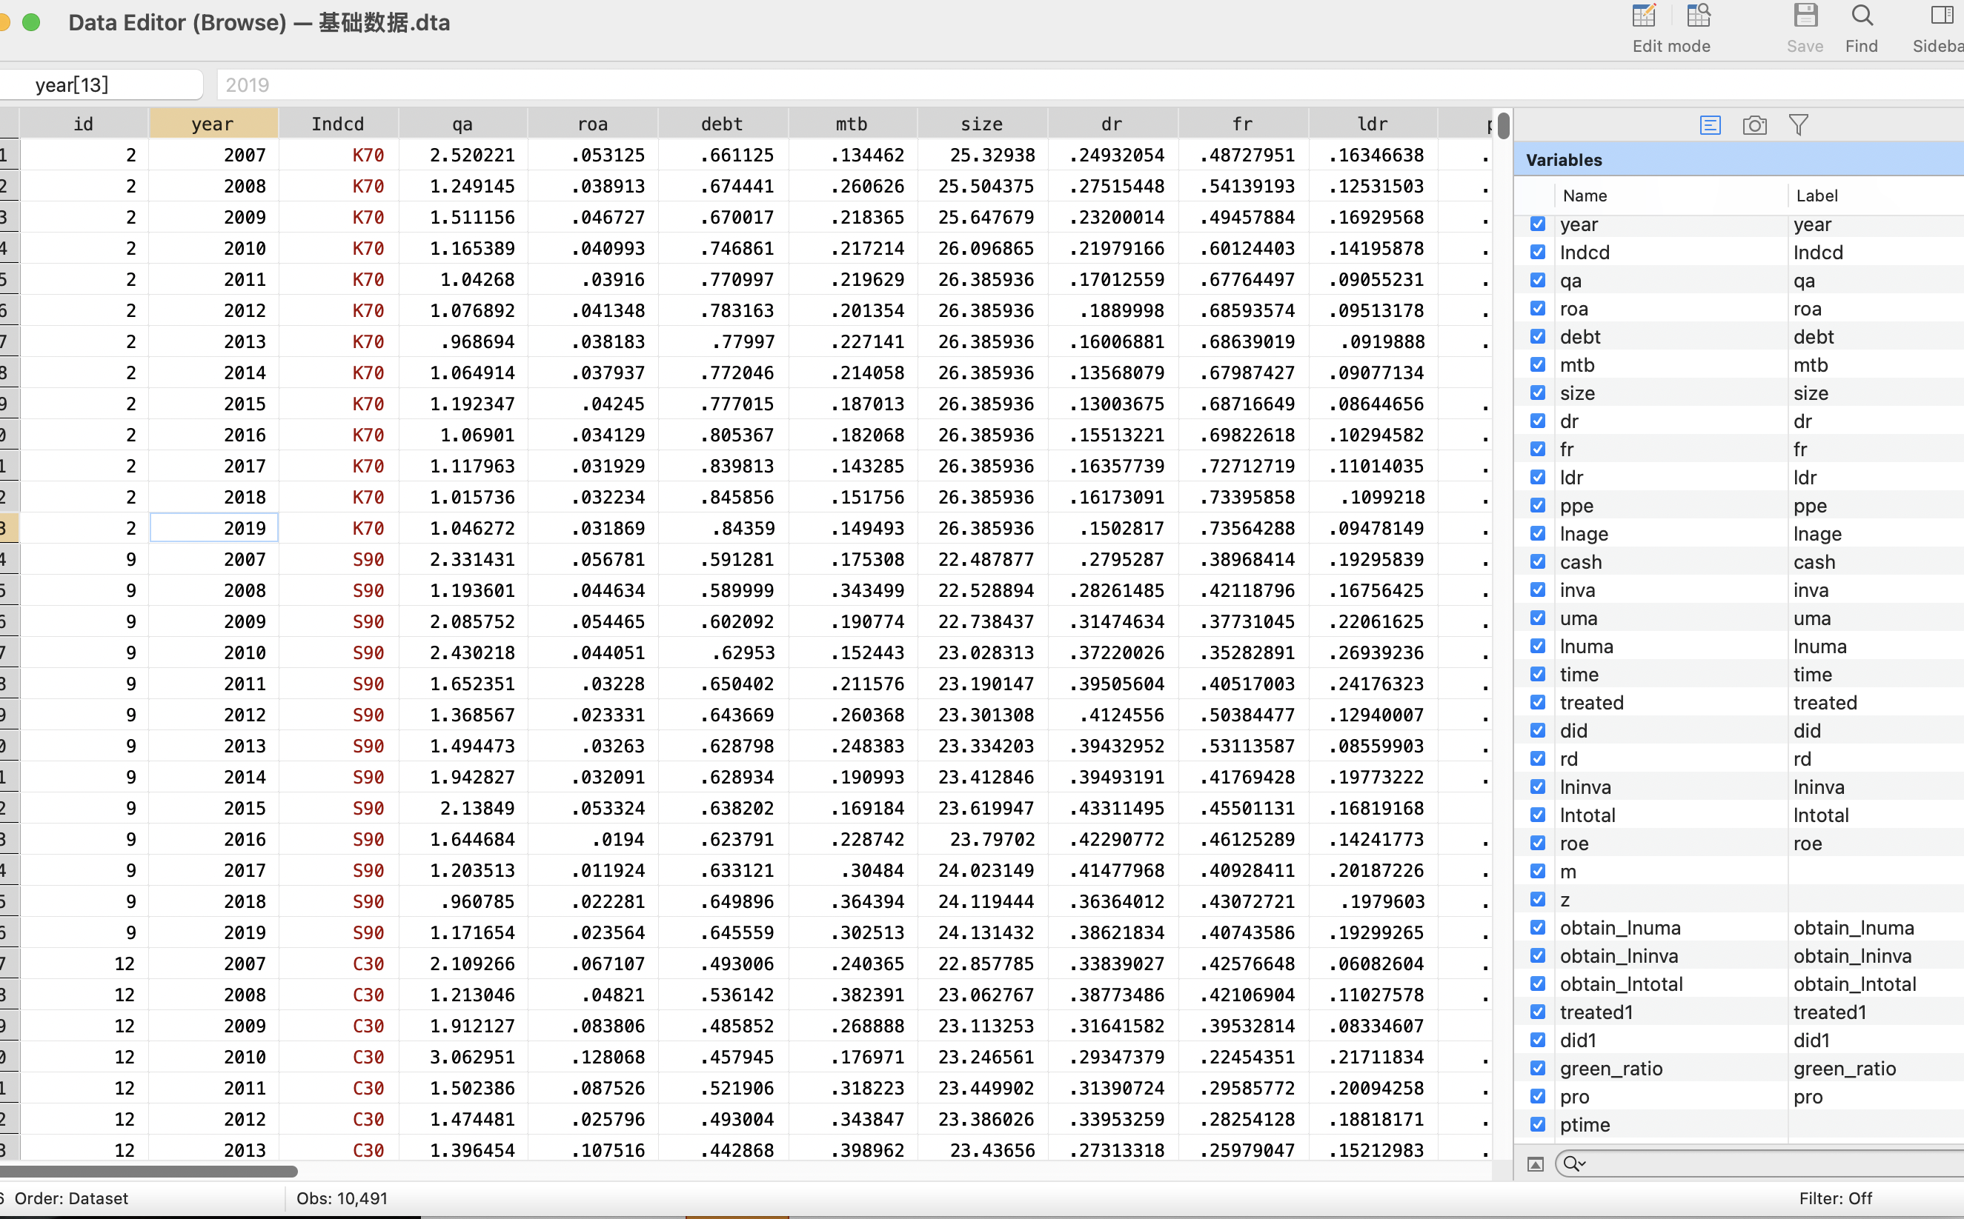This screenshot has width=1964, height=1219.
Task: Select the debt column header
Action: pyautogui.click(x=722, y=124)
